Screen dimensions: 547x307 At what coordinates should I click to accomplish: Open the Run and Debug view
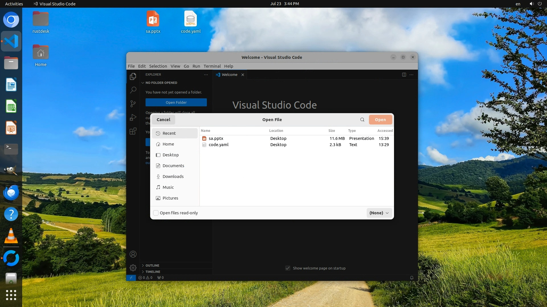click(133, 117)
